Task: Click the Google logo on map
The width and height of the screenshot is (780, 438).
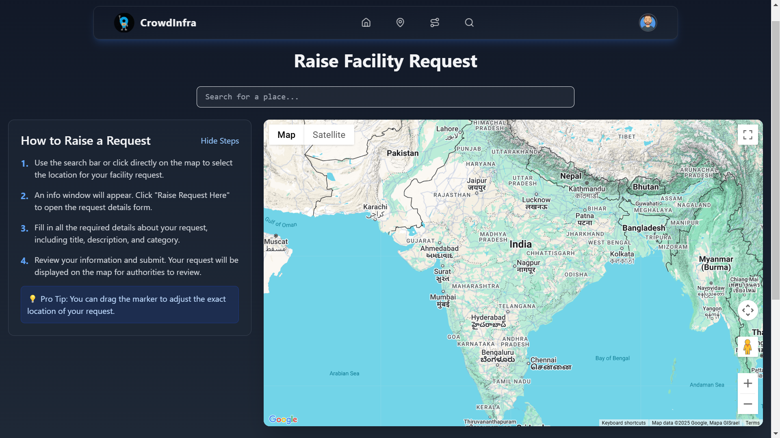Action: [283, 419]
